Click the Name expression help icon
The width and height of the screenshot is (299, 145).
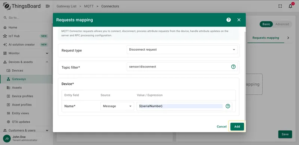pos(228,106)
